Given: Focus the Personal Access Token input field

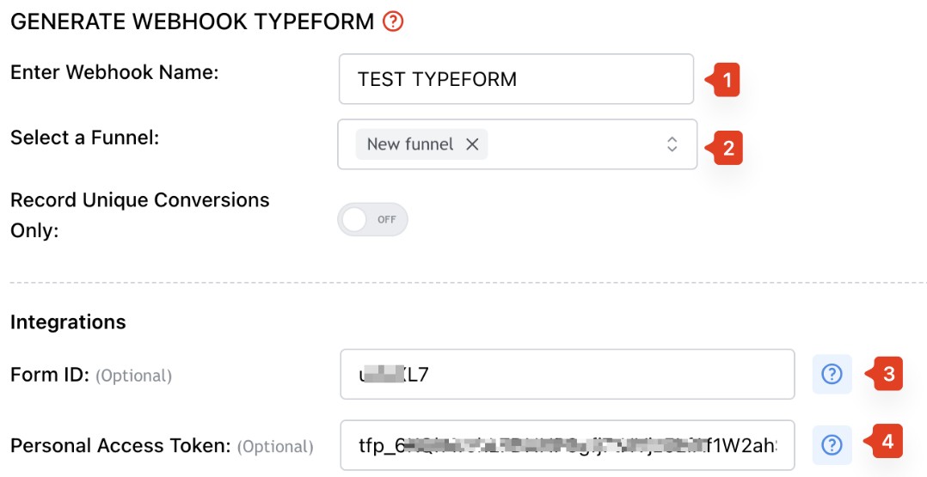Looking at the screenshot, I should pos(568,445).
